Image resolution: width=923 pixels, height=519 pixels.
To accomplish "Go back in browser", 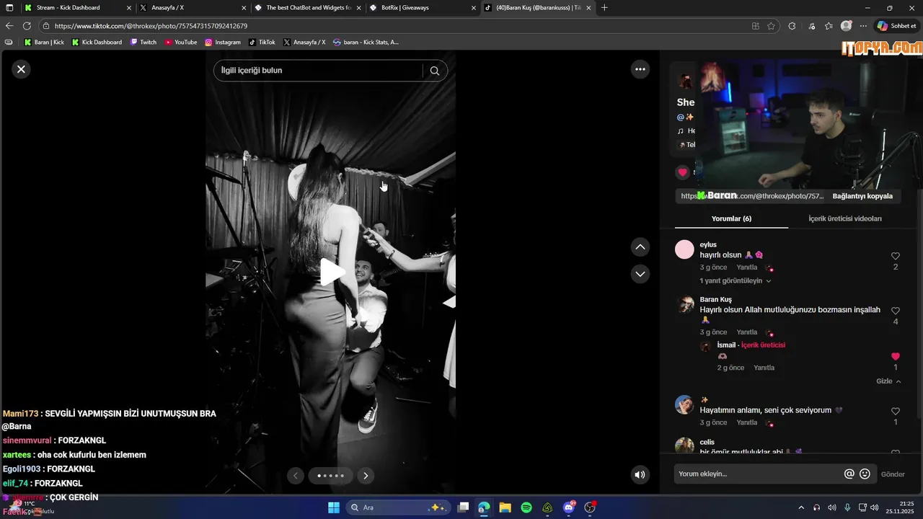I will pos(9,26).
